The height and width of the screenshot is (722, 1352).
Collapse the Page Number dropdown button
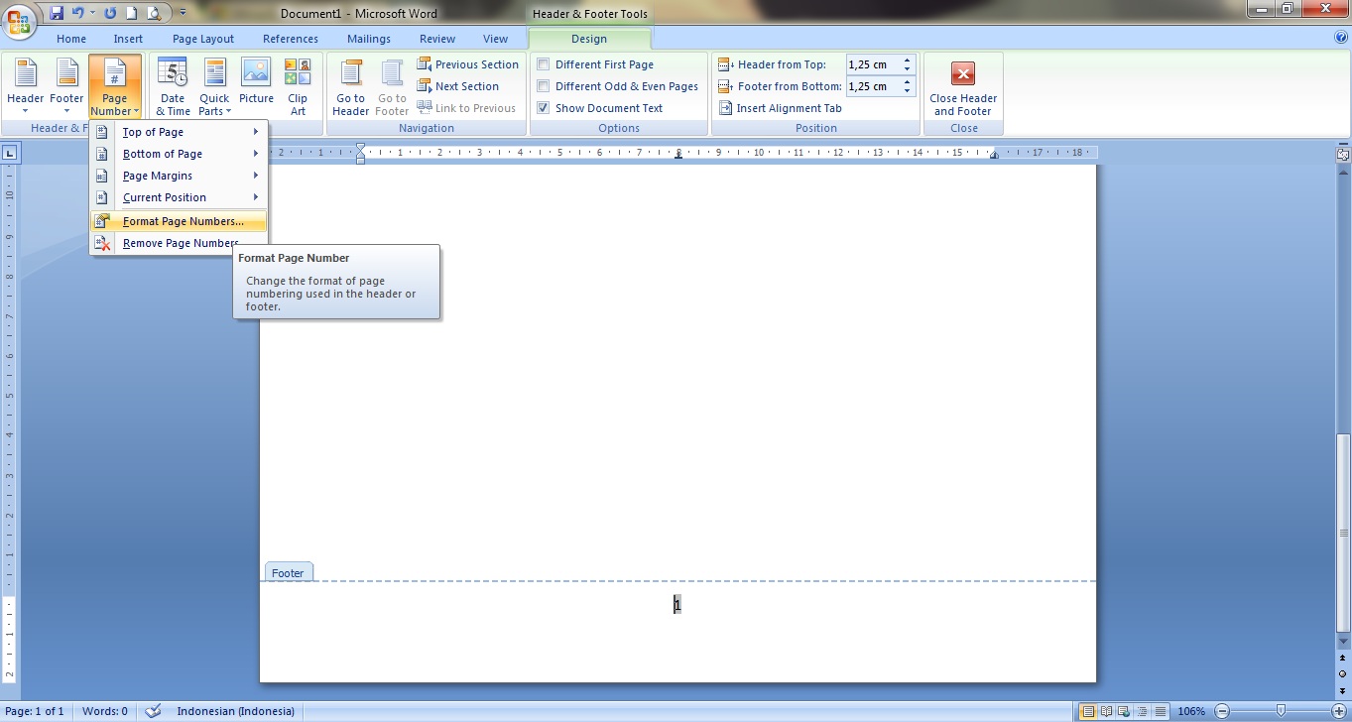click(115, 86)
